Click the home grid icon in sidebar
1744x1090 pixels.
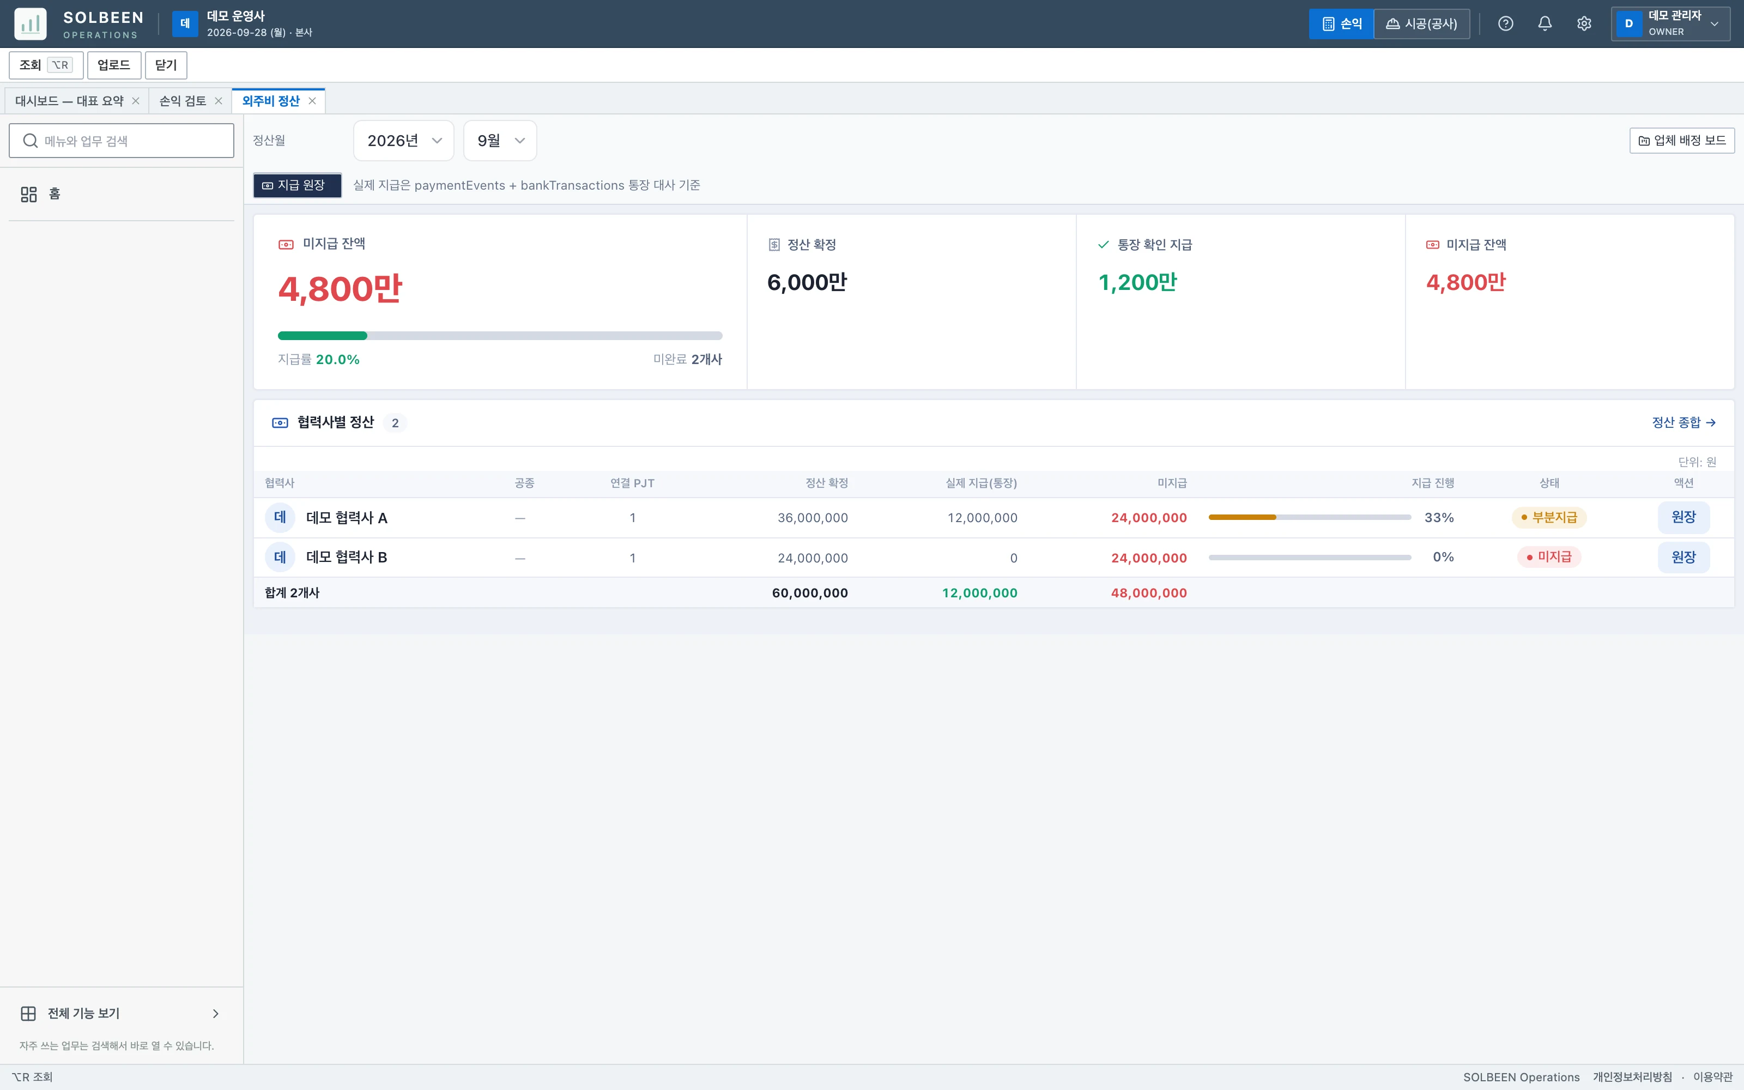tap(29, 194)
